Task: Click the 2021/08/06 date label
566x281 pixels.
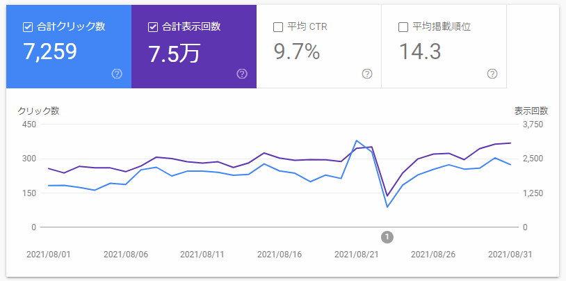Action: (126, 255)
